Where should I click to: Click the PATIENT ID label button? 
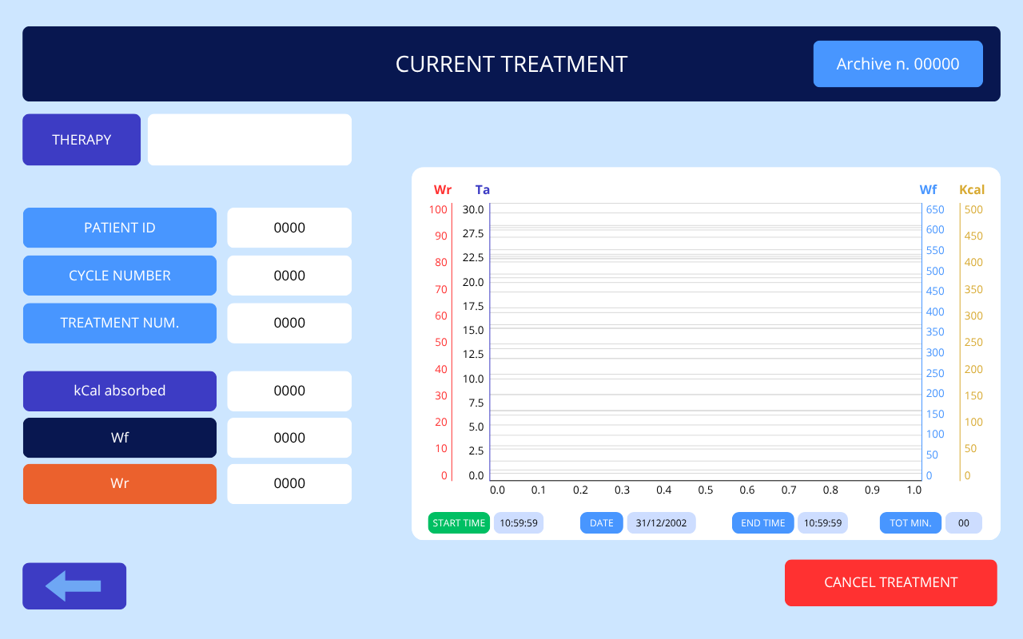(x=120, y=228)
